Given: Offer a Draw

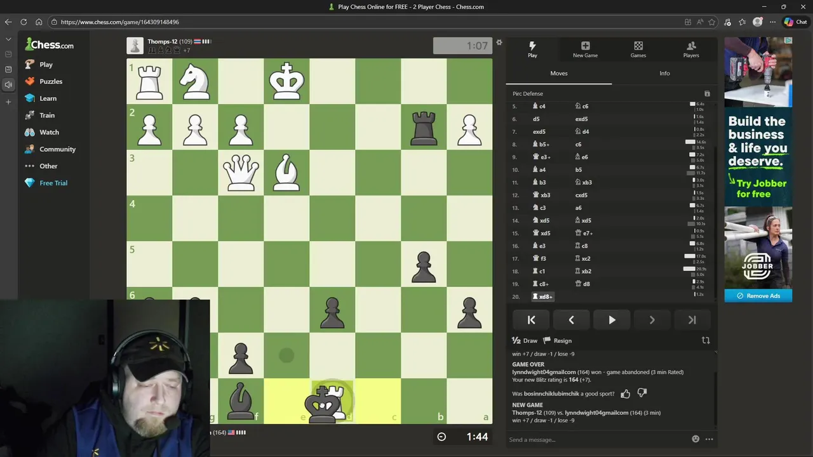Looking at the screenshot, I should click(x=525, y=341).
